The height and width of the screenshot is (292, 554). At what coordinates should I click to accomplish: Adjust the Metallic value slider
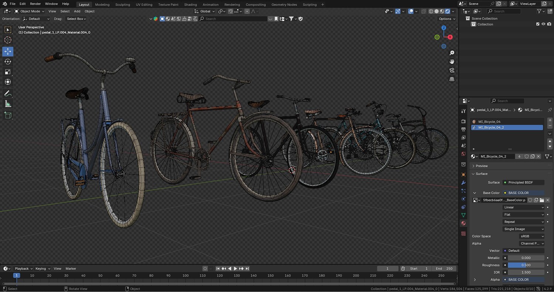pos(526,258)
